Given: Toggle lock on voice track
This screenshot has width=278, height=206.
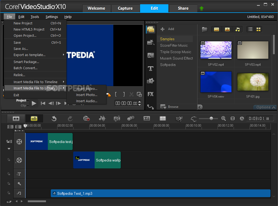Looking at the screenshot, I should [x=9, y=183].
